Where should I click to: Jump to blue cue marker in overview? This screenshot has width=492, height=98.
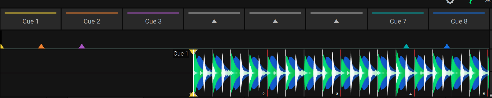tap(447, 46)
